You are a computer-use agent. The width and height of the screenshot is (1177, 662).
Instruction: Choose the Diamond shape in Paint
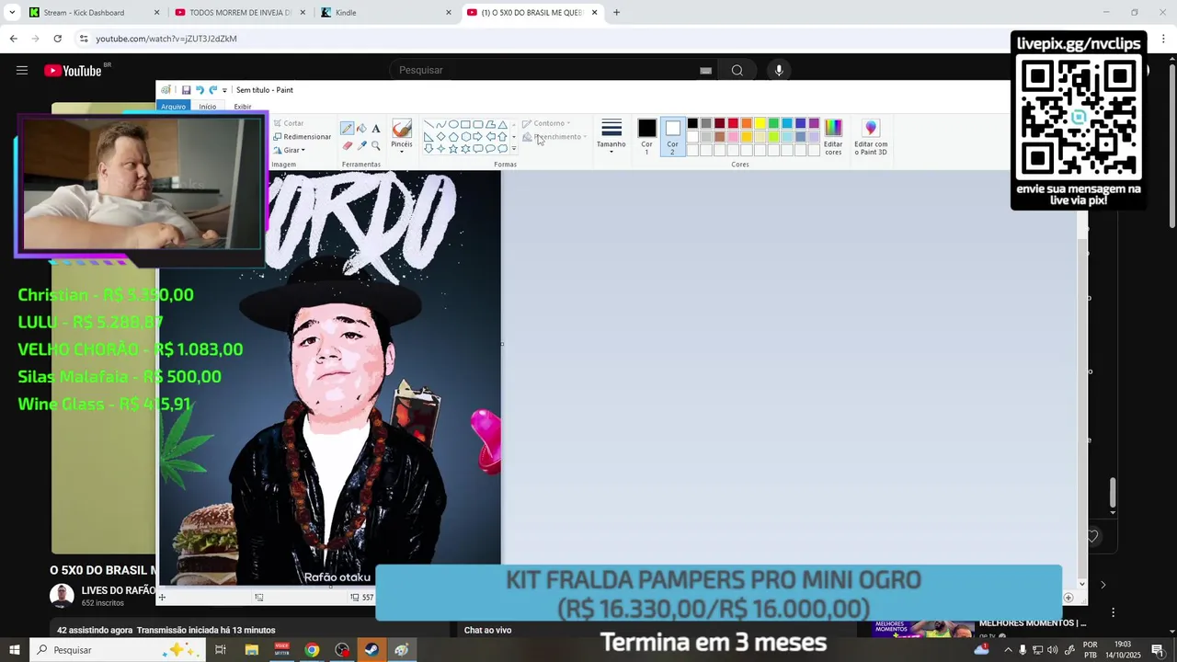(x=441, y=137)
